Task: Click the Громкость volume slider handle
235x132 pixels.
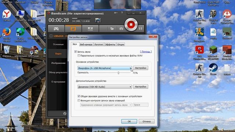Action: click(x=118, y=73)
